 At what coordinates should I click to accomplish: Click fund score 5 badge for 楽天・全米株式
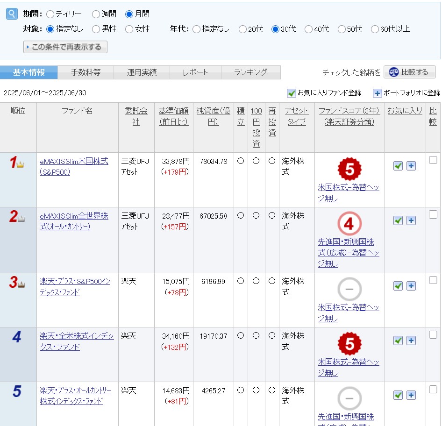click(349, 344)
